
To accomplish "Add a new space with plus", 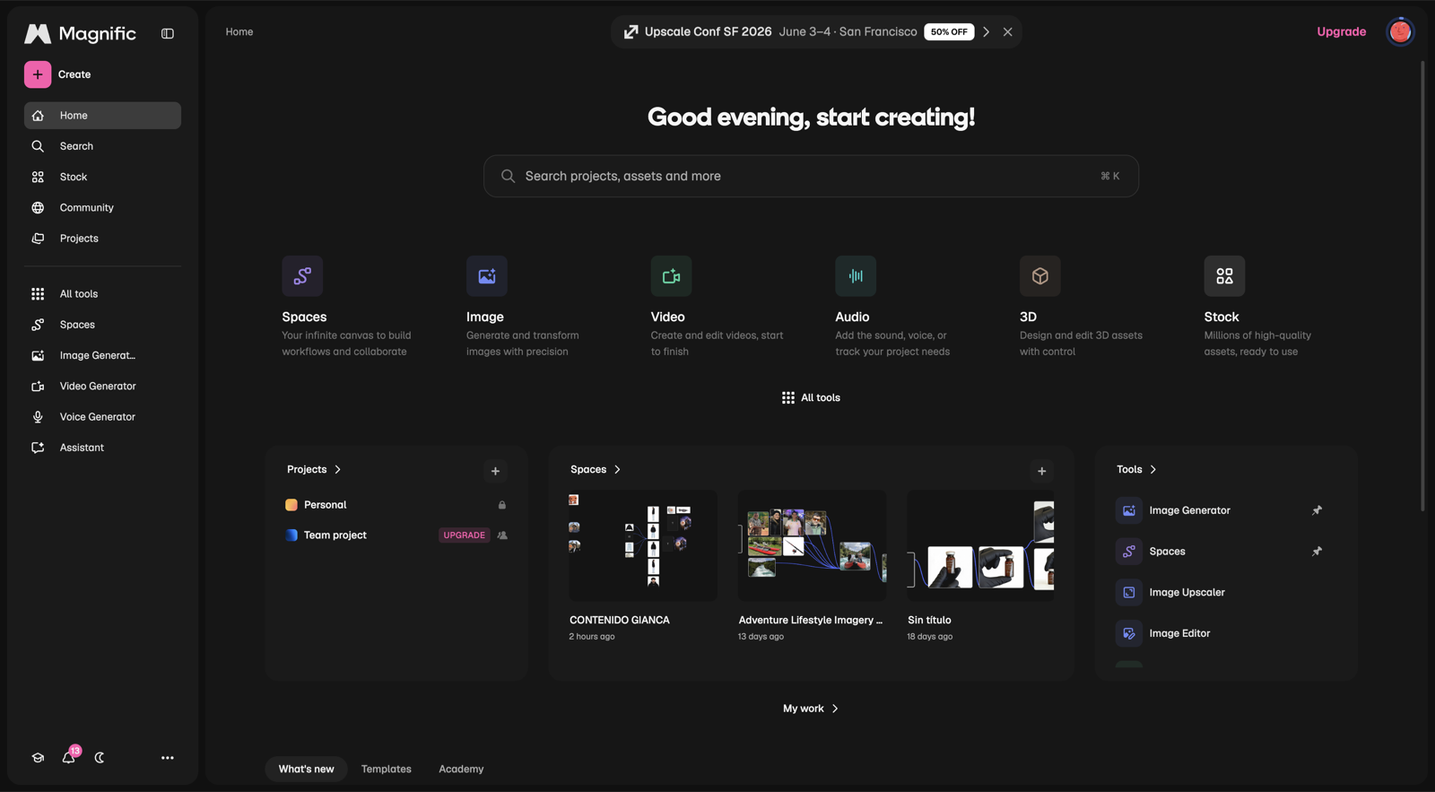I will (x=1041, y=471).
